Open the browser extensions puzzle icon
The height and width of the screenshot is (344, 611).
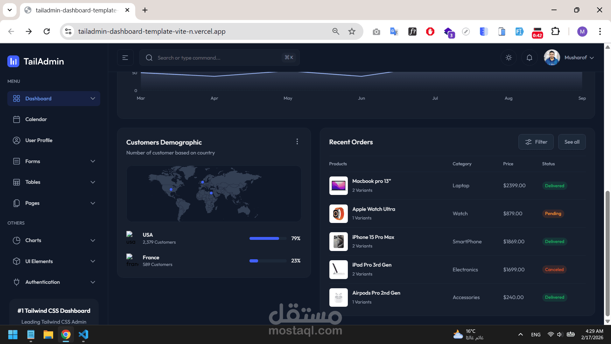pyautogui.click(x=555, y=32)
